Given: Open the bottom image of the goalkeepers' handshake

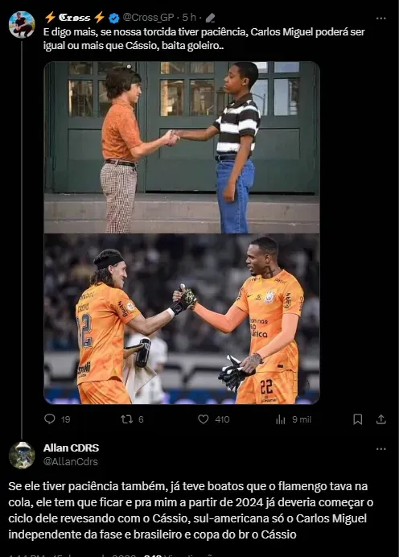Looking at the screenshot, I should pyautogui.click(x=182, y=319).
